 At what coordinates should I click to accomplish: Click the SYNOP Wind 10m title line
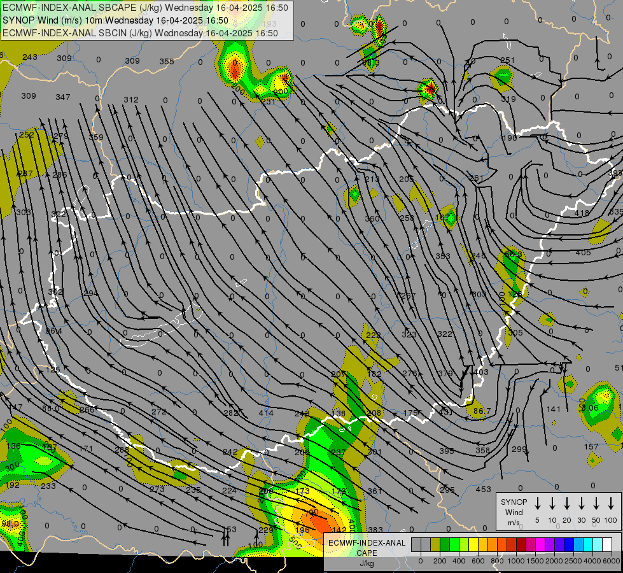[x=115, y=20]
